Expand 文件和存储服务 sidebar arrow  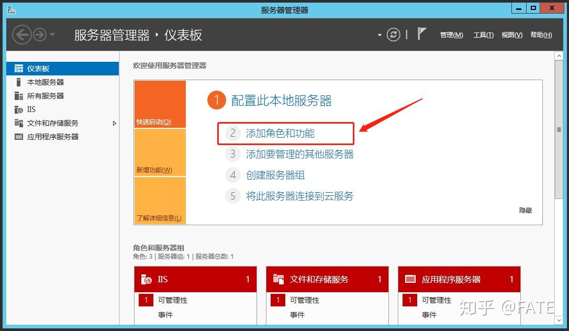[114, 123]
